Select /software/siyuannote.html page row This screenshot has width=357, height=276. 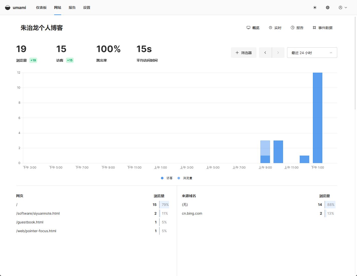[93, 213]
